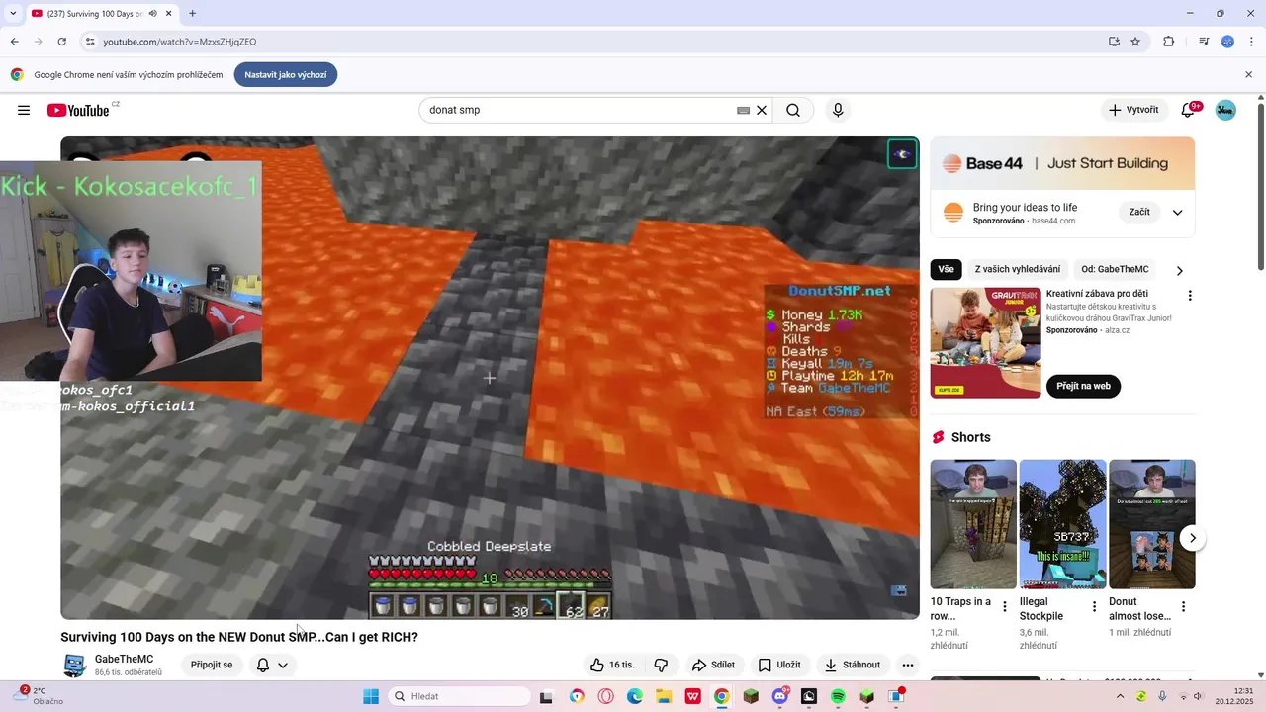Open a new Chrome tab

pos(192,14)
